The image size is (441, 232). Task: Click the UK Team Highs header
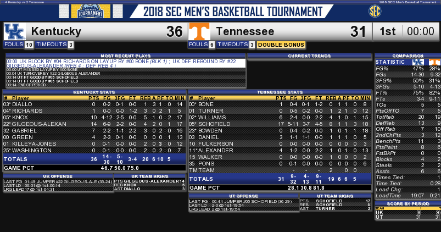(x=149, y=176)
